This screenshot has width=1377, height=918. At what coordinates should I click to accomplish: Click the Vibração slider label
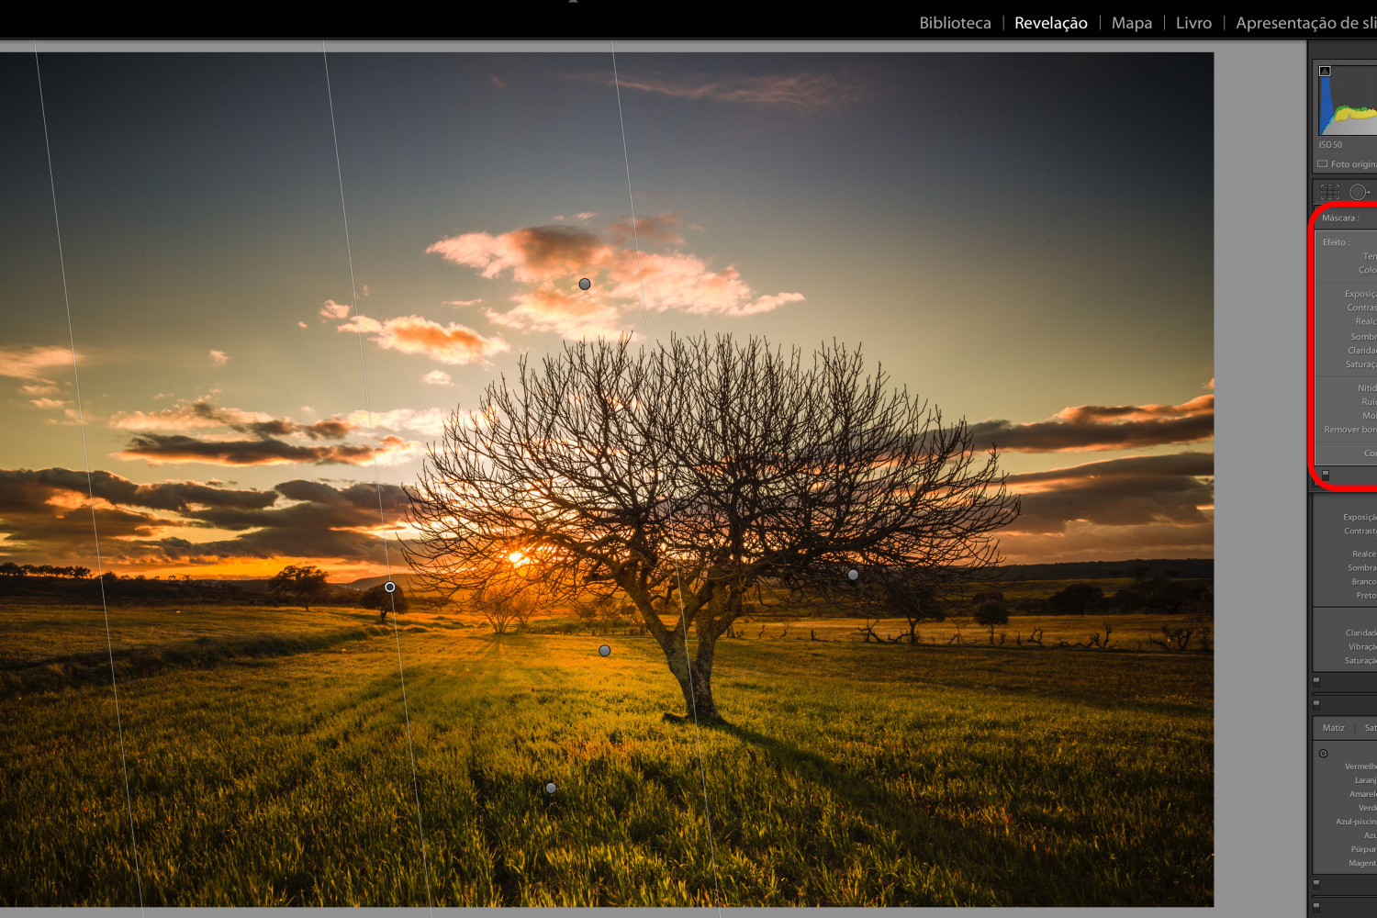coord(1362,647)
